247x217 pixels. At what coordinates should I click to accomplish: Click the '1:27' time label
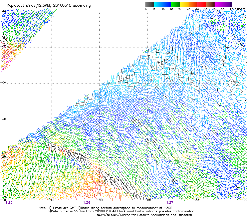click(170, 203)
